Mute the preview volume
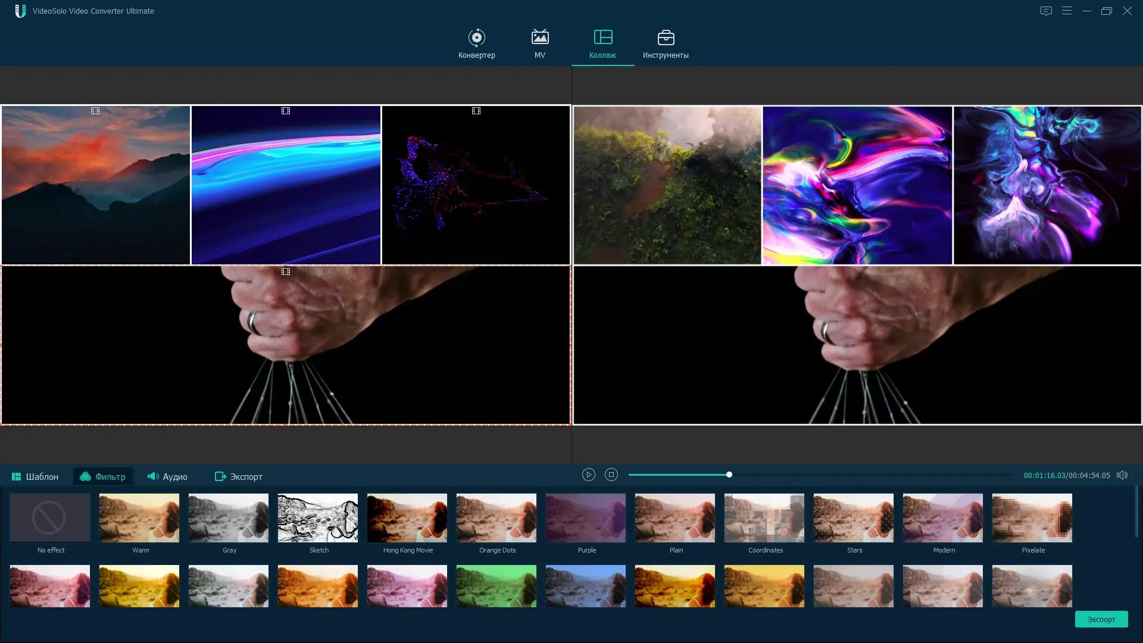The width and height of the screenshot is (1143, 643). (x=1122, y=475)
